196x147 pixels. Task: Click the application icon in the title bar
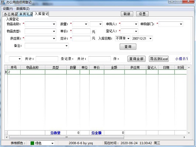click(x=3, y=2)
